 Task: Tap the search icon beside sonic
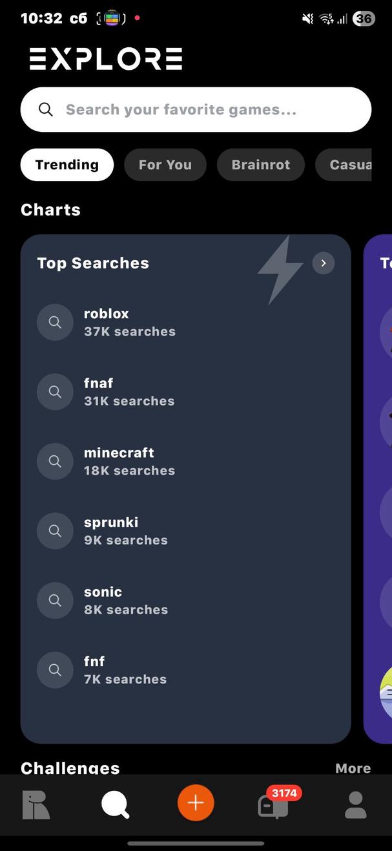[x=55, y=600]
